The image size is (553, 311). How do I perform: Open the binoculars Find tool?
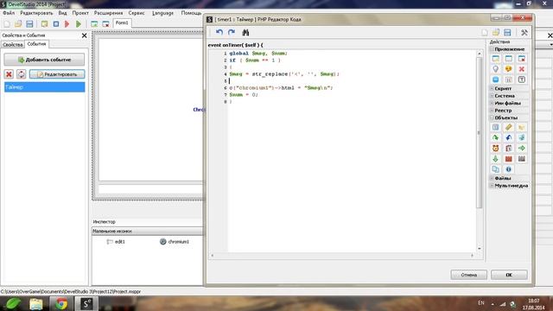245,33
